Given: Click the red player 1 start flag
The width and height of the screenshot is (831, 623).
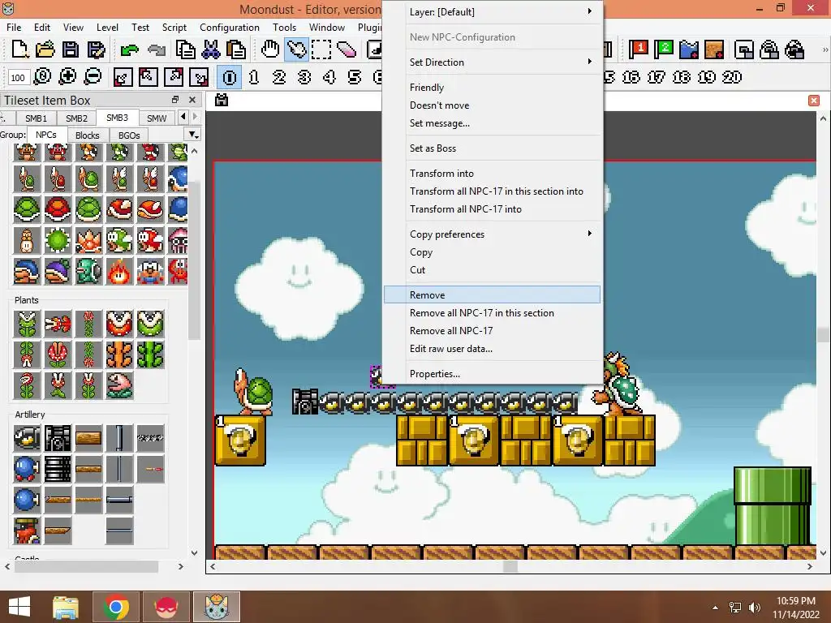Looking at the screenshot, I should (x=639, y=49).
